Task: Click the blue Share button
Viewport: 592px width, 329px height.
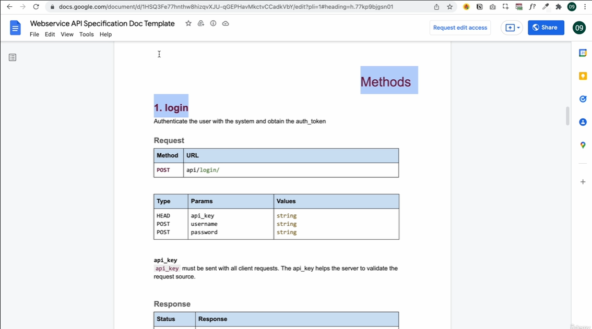Action: [546, 28]
